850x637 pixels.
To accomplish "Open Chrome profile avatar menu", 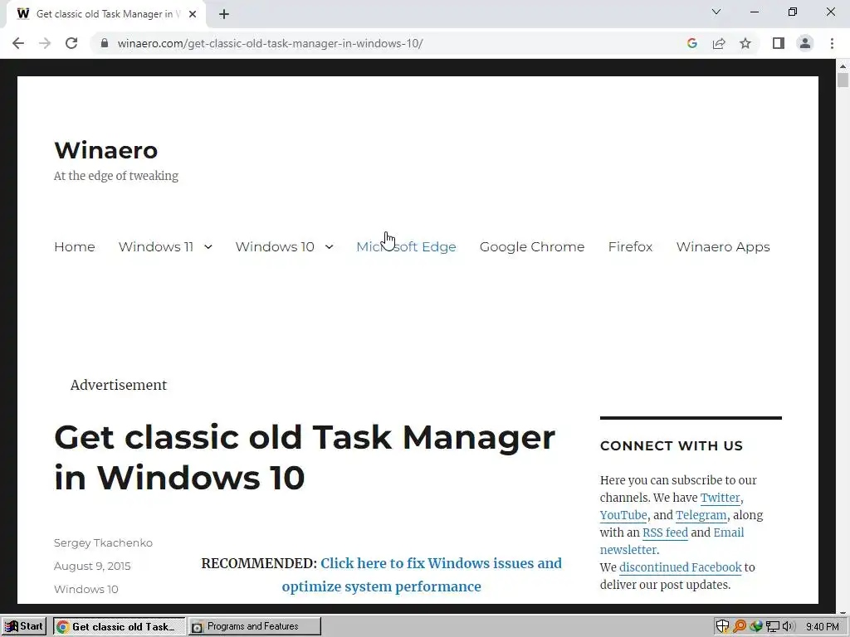I will point(805,43).
